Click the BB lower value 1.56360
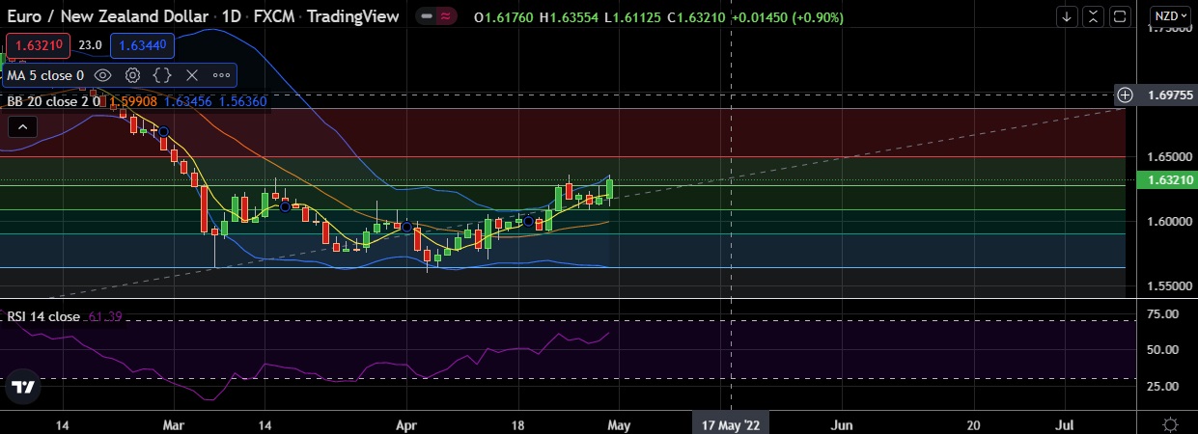This screenshot has width=1198, height=434. (x=244, y=100)
